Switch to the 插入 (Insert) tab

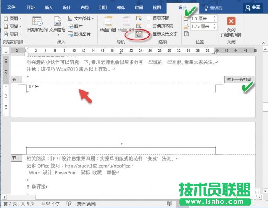pos(49,7)
